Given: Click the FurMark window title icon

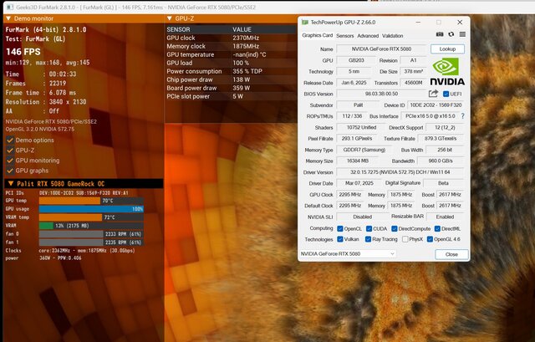Looking at the screenshot, I should pos(6,4).
